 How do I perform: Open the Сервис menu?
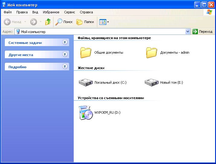point(69,12)
